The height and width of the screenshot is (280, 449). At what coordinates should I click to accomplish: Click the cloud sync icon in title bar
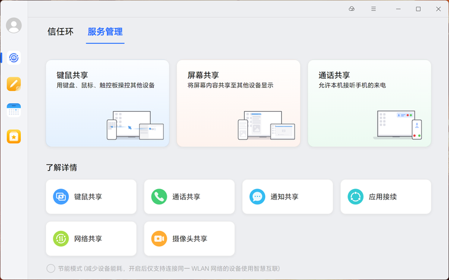click(352, 9)
